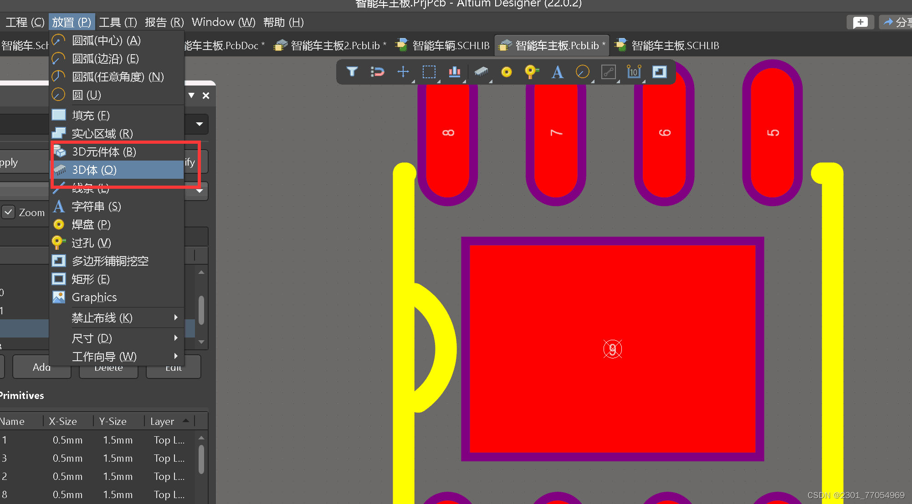Select the Place 3D Body toolbar icon
The height and width of the screenshot is (504, 912).
click(481, 72)
